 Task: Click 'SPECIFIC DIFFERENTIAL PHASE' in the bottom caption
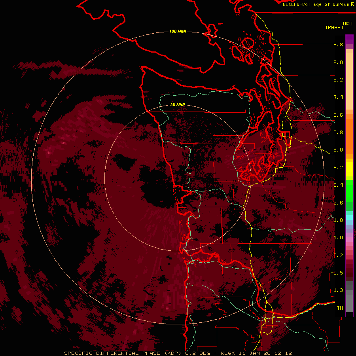(112, 353)
